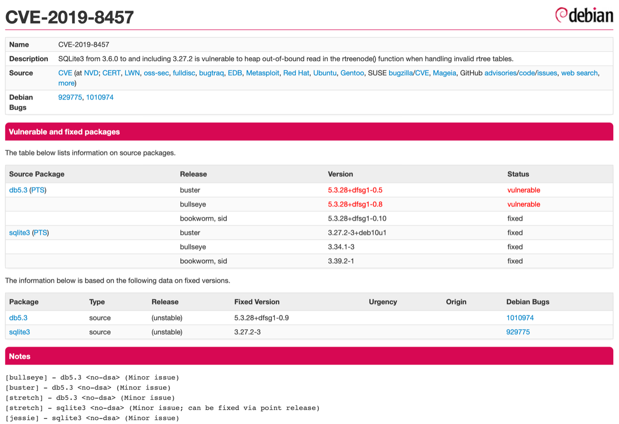Viewport: 619px width, 424px height.
Task: Click note line for bullseye db5.3
Action: (x=92, y=378)
